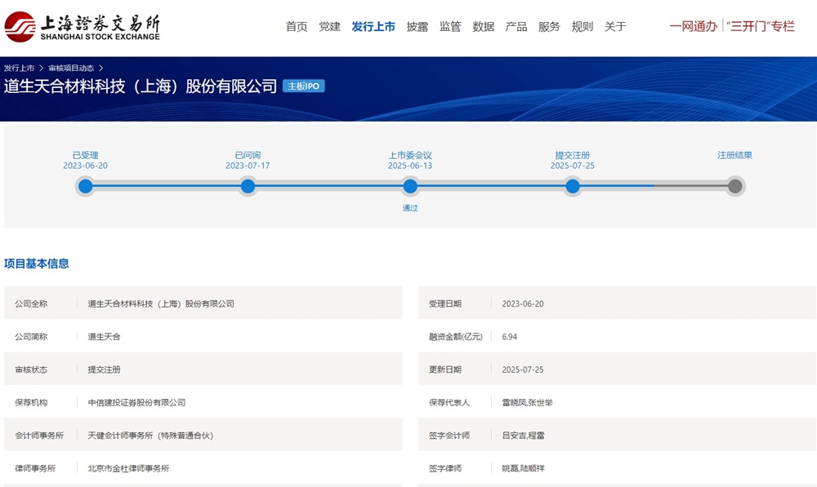Open the 产品 menu item
This screenshot has width=817, height=487.
[x=516, y=27]
